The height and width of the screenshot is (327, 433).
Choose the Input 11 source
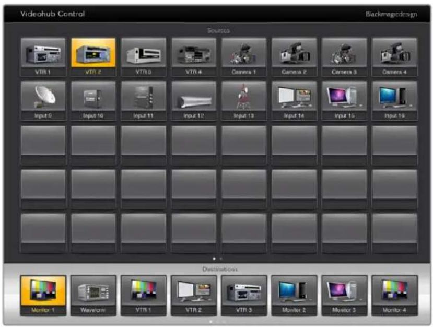point(144,101)
